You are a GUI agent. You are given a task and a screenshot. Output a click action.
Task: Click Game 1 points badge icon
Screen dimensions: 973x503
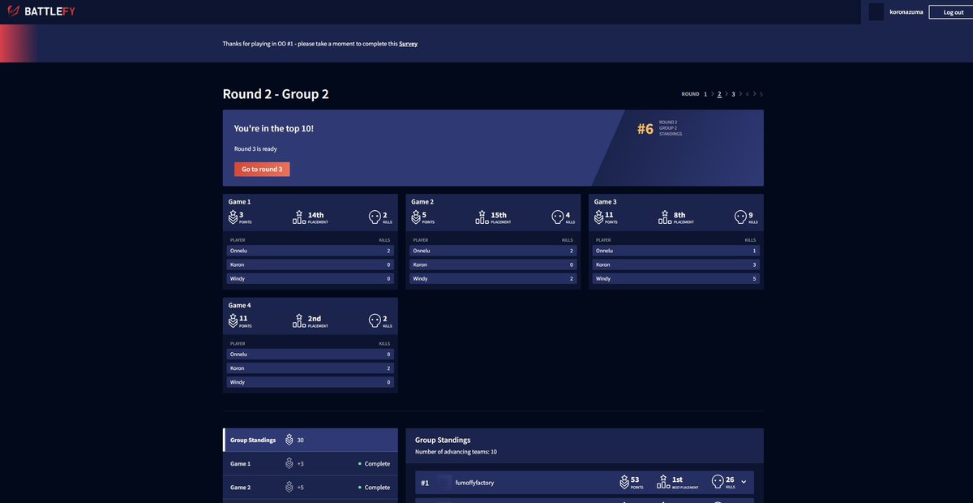233,217
